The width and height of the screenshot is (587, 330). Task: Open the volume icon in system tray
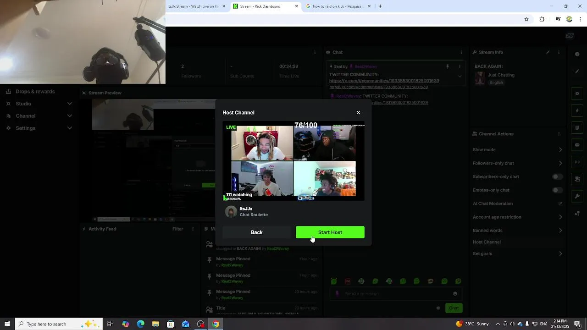[x=512, y=324]
